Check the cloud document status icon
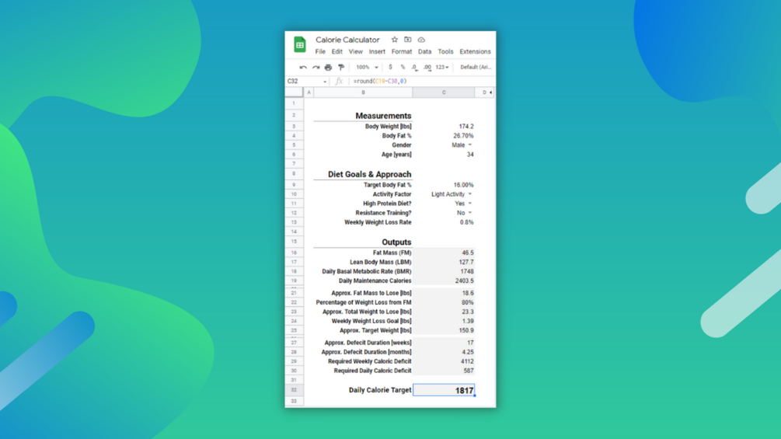Image resolution: width=781 pixels, height=439 pixels. pyautogui.click(x=421, y=40)
